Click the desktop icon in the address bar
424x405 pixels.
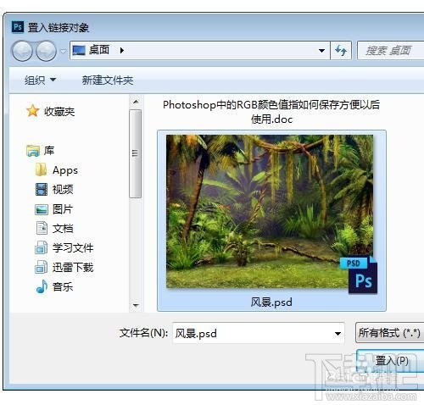(x=79, y=51)
